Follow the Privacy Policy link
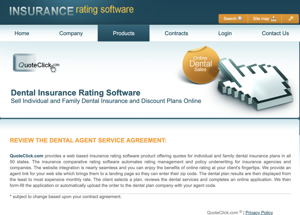The height and width of the screenshot is (215, 300). (259, 213)
